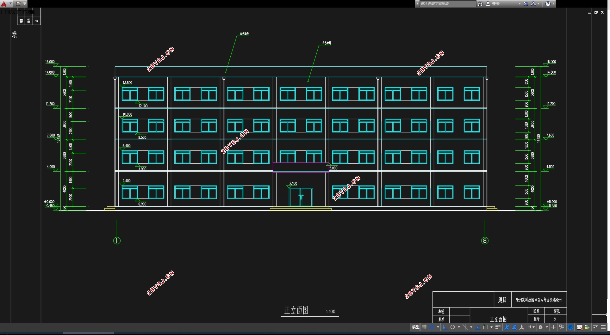This screenshot has width=610, height=335.
Task: Expand the help question mark dropdown arrow
Action: pos(553,4)
